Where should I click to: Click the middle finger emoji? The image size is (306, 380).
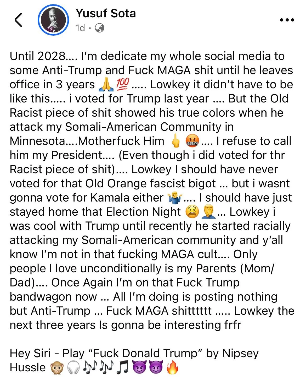click(x=175, y=141)
